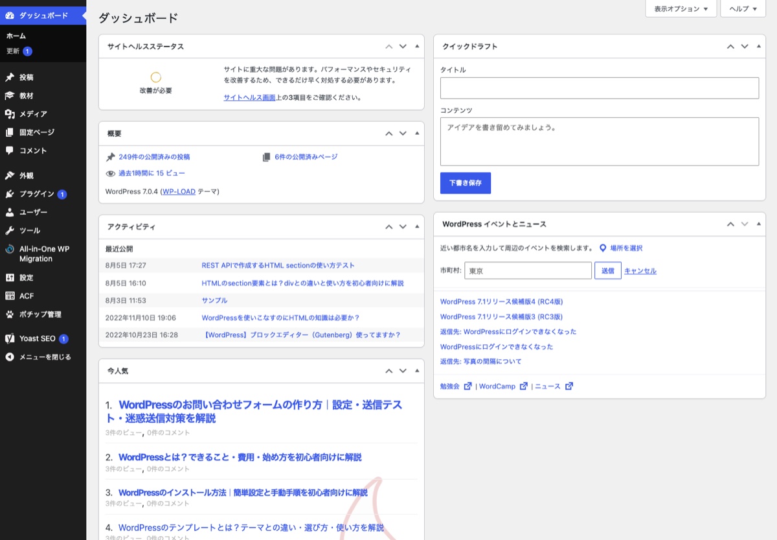Open the 表示オプション dropdown
The image size is (777, 540).
(681, 9)
